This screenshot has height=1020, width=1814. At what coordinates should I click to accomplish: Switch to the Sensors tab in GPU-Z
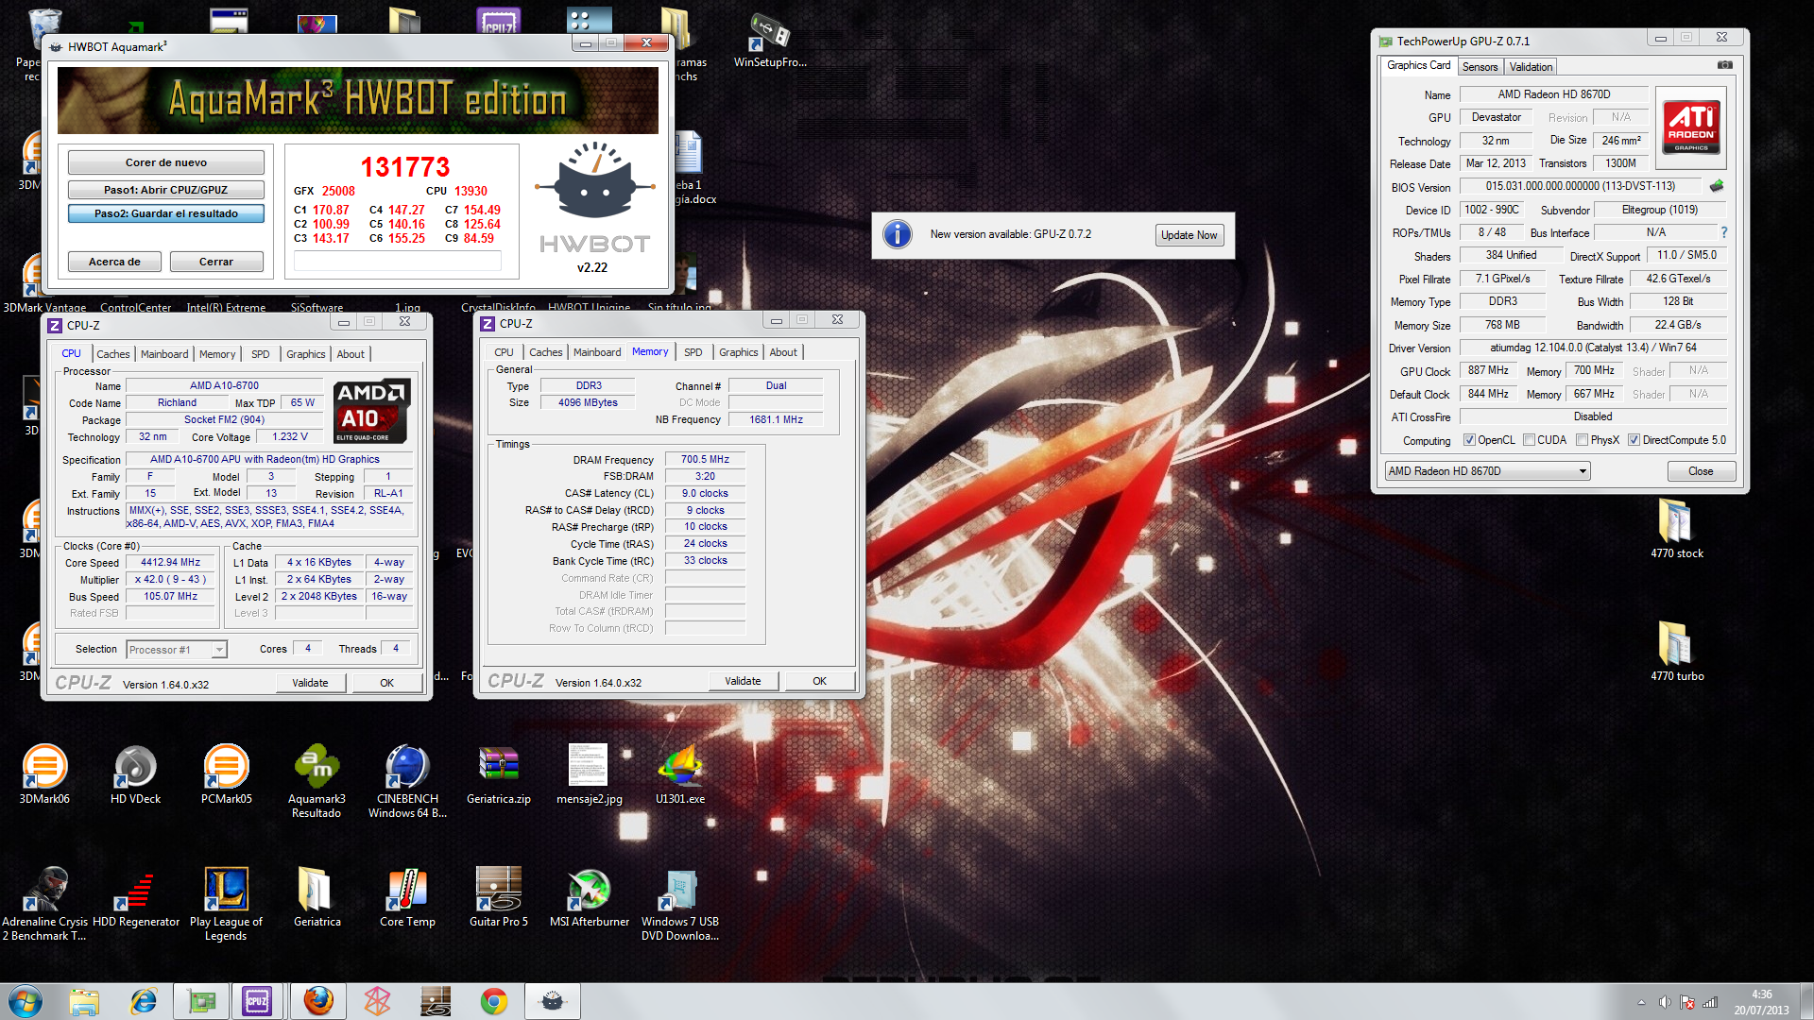point(1480,67)
